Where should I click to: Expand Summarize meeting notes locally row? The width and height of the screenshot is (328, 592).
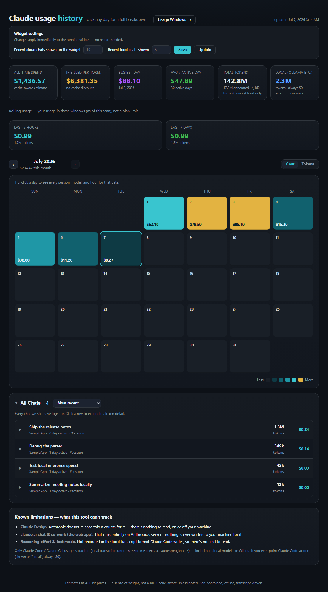pyautogui.click(x=164, y=487)
